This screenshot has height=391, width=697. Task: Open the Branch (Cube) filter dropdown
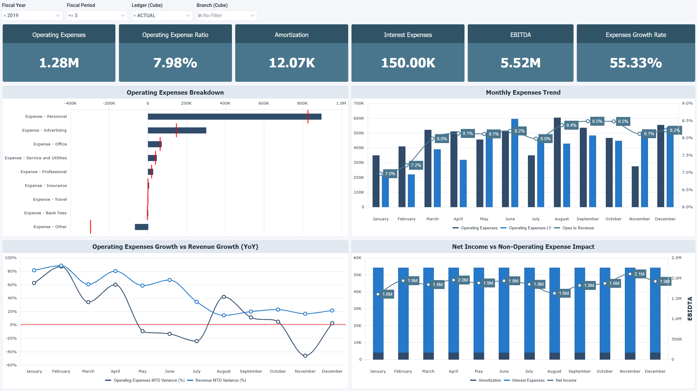227,15
